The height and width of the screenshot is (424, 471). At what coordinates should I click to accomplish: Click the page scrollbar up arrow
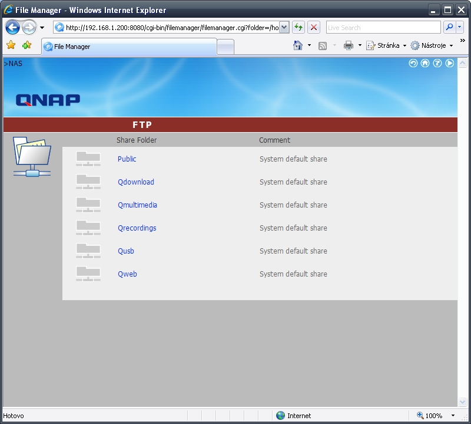462,63
